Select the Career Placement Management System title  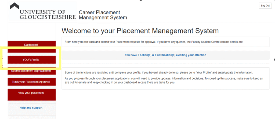tap(103, 15)
